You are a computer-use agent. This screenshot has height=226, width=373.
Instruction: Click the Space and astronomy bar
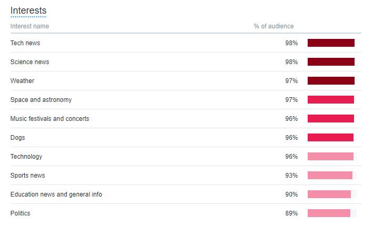pos(331,100)
